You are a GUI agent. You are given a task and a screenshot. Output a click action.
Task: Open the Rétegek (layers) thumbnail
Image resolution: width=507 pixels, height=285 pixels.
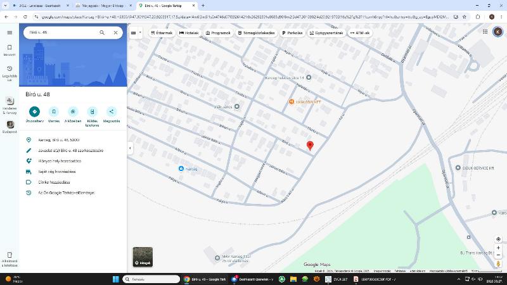click(x=143, y=257)
